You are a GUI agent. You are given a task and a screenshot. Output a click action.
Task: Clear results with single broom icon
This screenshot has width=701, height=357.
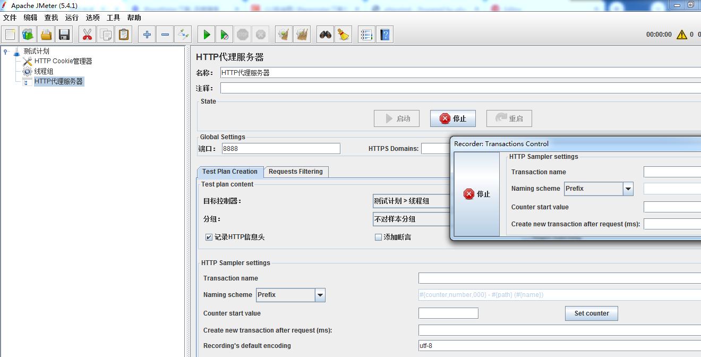coord(284,35)
